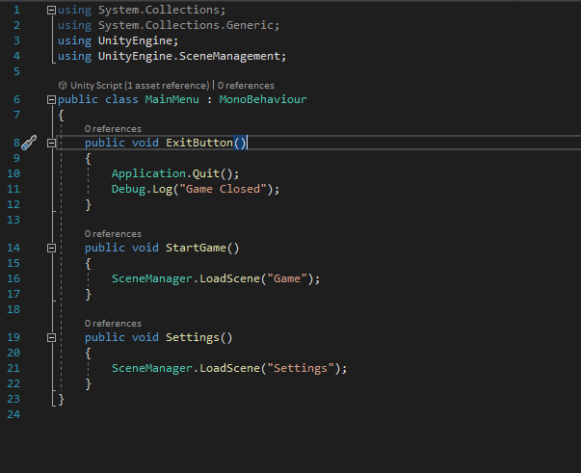Show 0 references above StartGame method
This screenshot has width=581, height=473.
point(113,233)
